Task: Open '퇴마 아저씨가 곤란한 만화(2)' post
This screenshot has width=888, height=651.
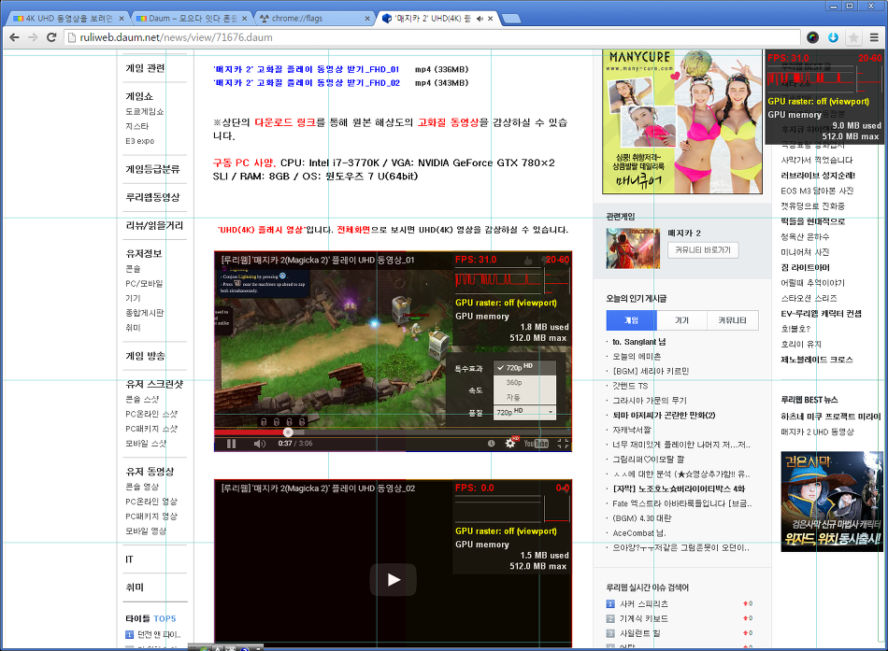Action: pos(664,415)
